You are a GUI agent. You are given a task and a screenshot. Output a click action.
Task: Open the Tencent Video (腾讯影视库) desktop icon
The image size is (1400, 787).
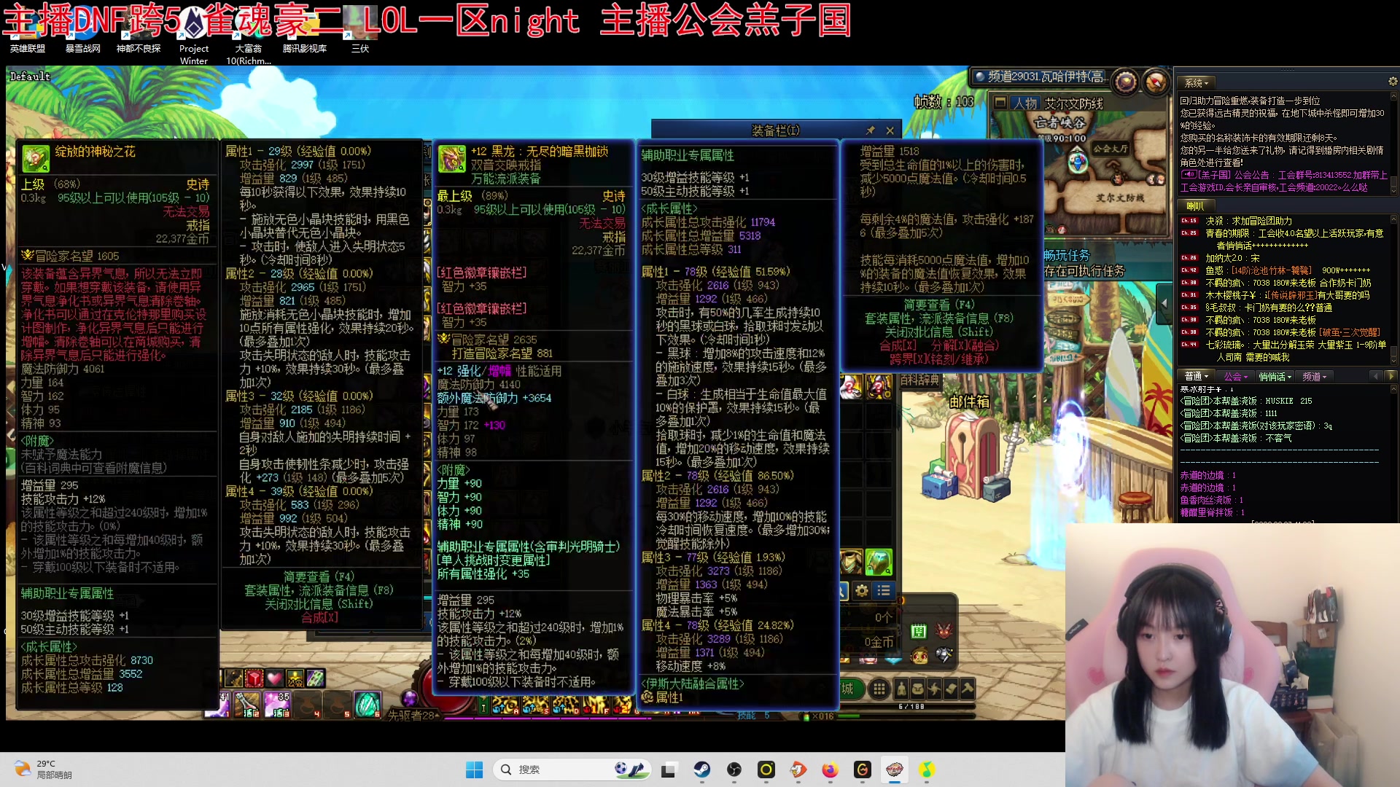click(x=305, y=31)
